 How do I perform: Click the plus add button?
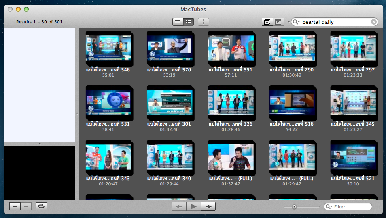(15, 206)
